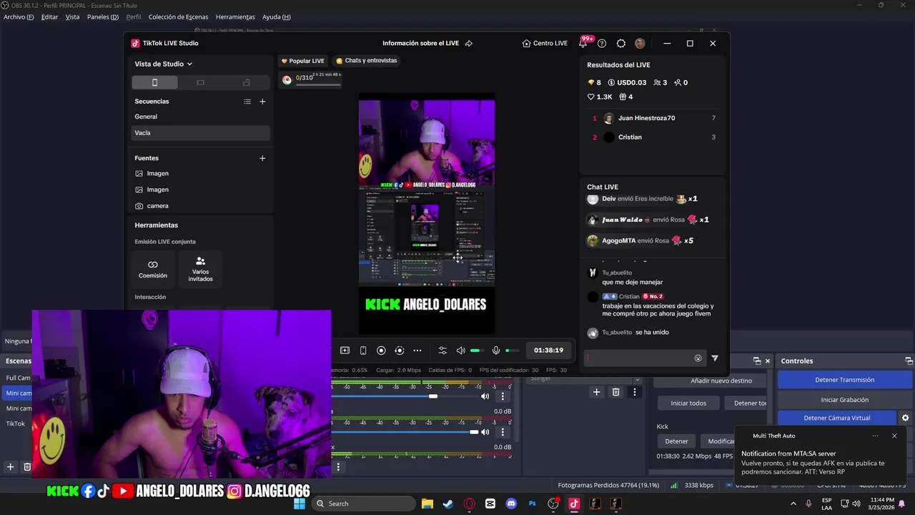Open the Varios invitados tool
Image resolution: width=915 pixels, height=515 pixels.
[200, 269]
